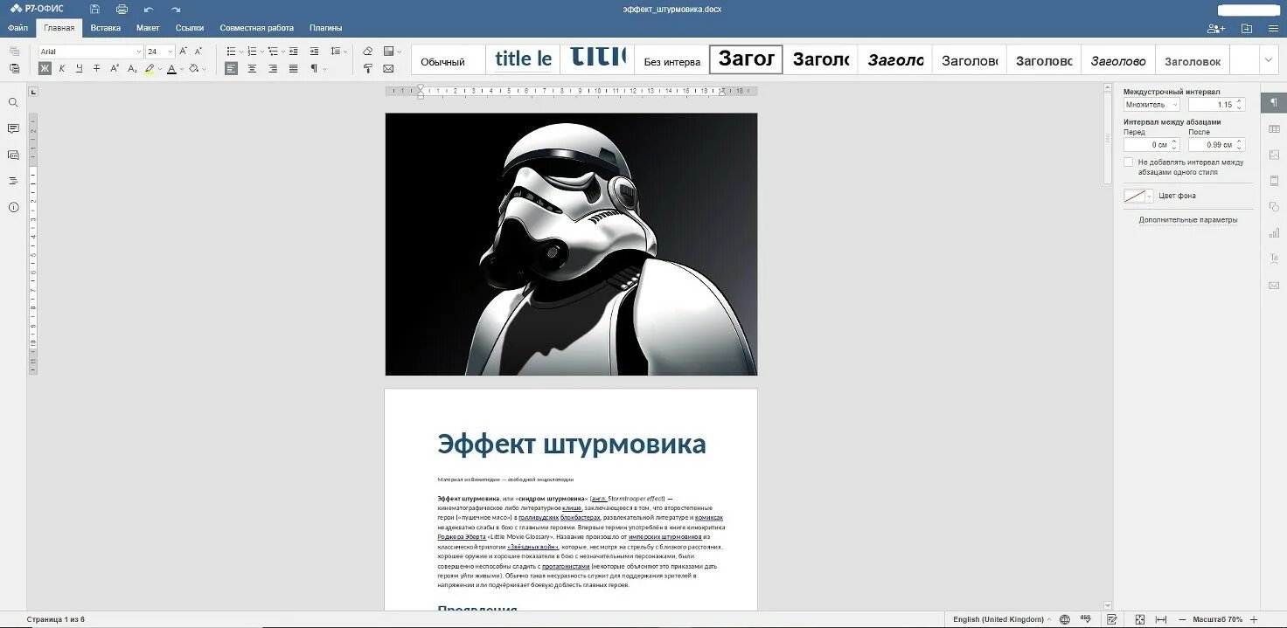Zoom out with the minus button
Screen dimensions: 1287x628
pyautogui.click(x=1182, y=619)
